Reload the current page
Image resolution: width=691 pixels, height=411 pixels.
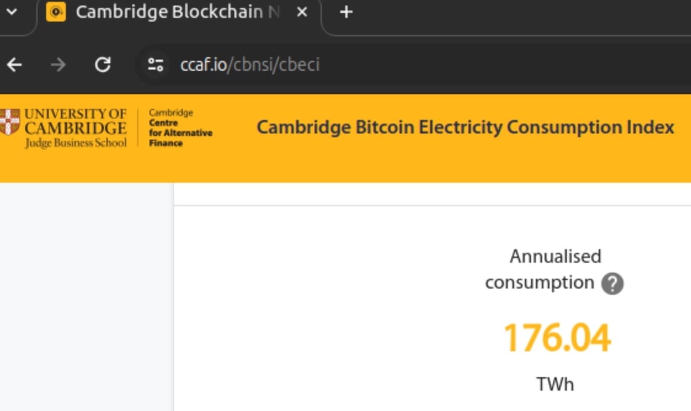pyautogui.click(x=103, y=65)
